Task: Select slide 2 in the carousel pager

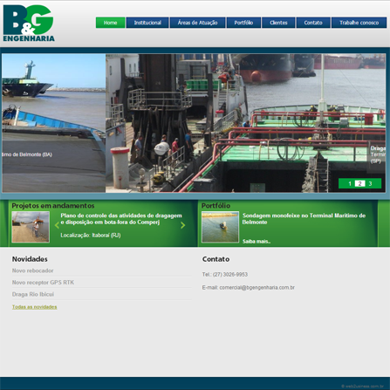Action: point(359,183)
